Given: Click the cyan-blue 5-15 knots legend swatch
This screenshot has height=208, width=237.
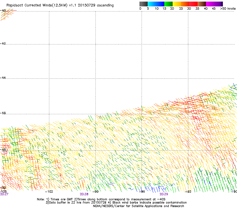Looking at the screenshot, I should pos(156,4).
